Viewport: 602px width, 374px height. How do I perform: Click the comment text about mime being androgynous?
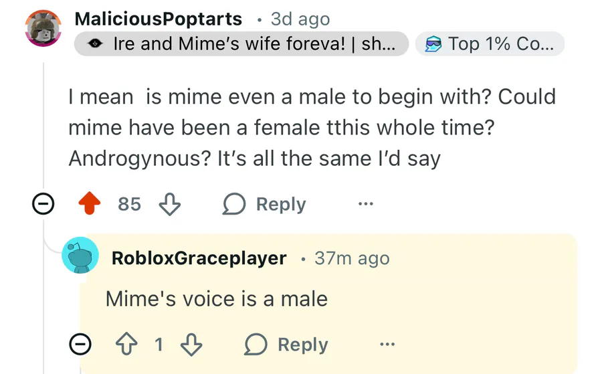click(x=312, y=128)
